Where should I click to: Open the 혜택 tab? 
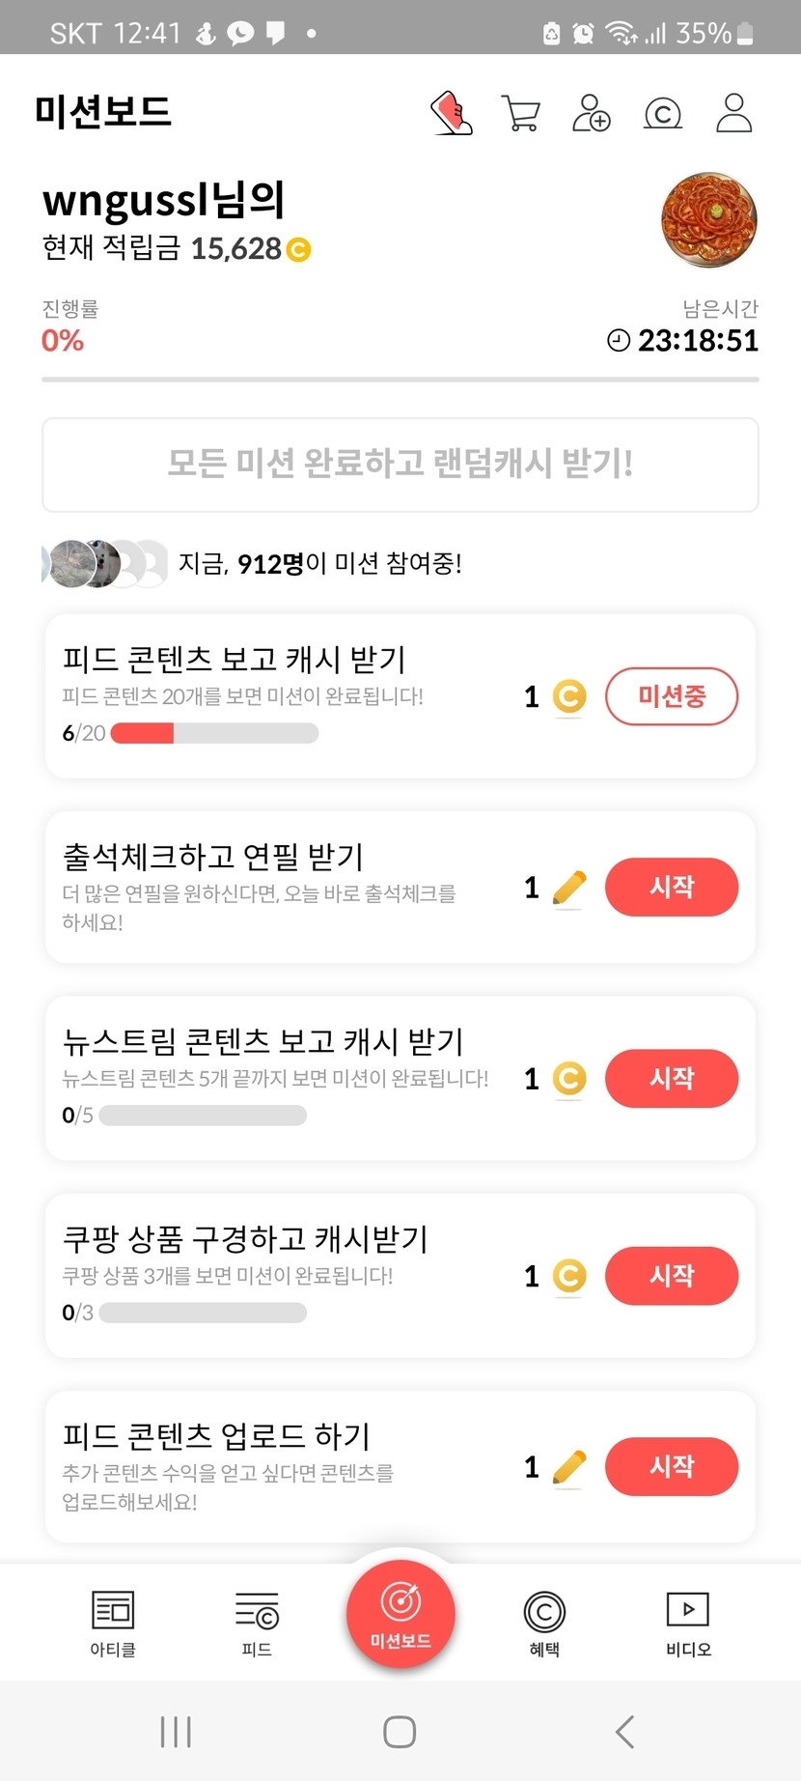coord(544,1623)
